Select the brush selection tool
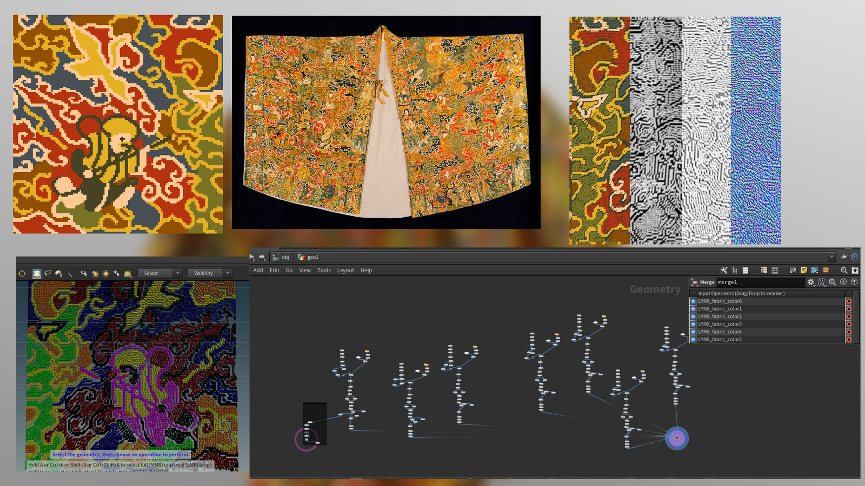The width and height of the screenshot is (865, 486). (x=58, y=273)
